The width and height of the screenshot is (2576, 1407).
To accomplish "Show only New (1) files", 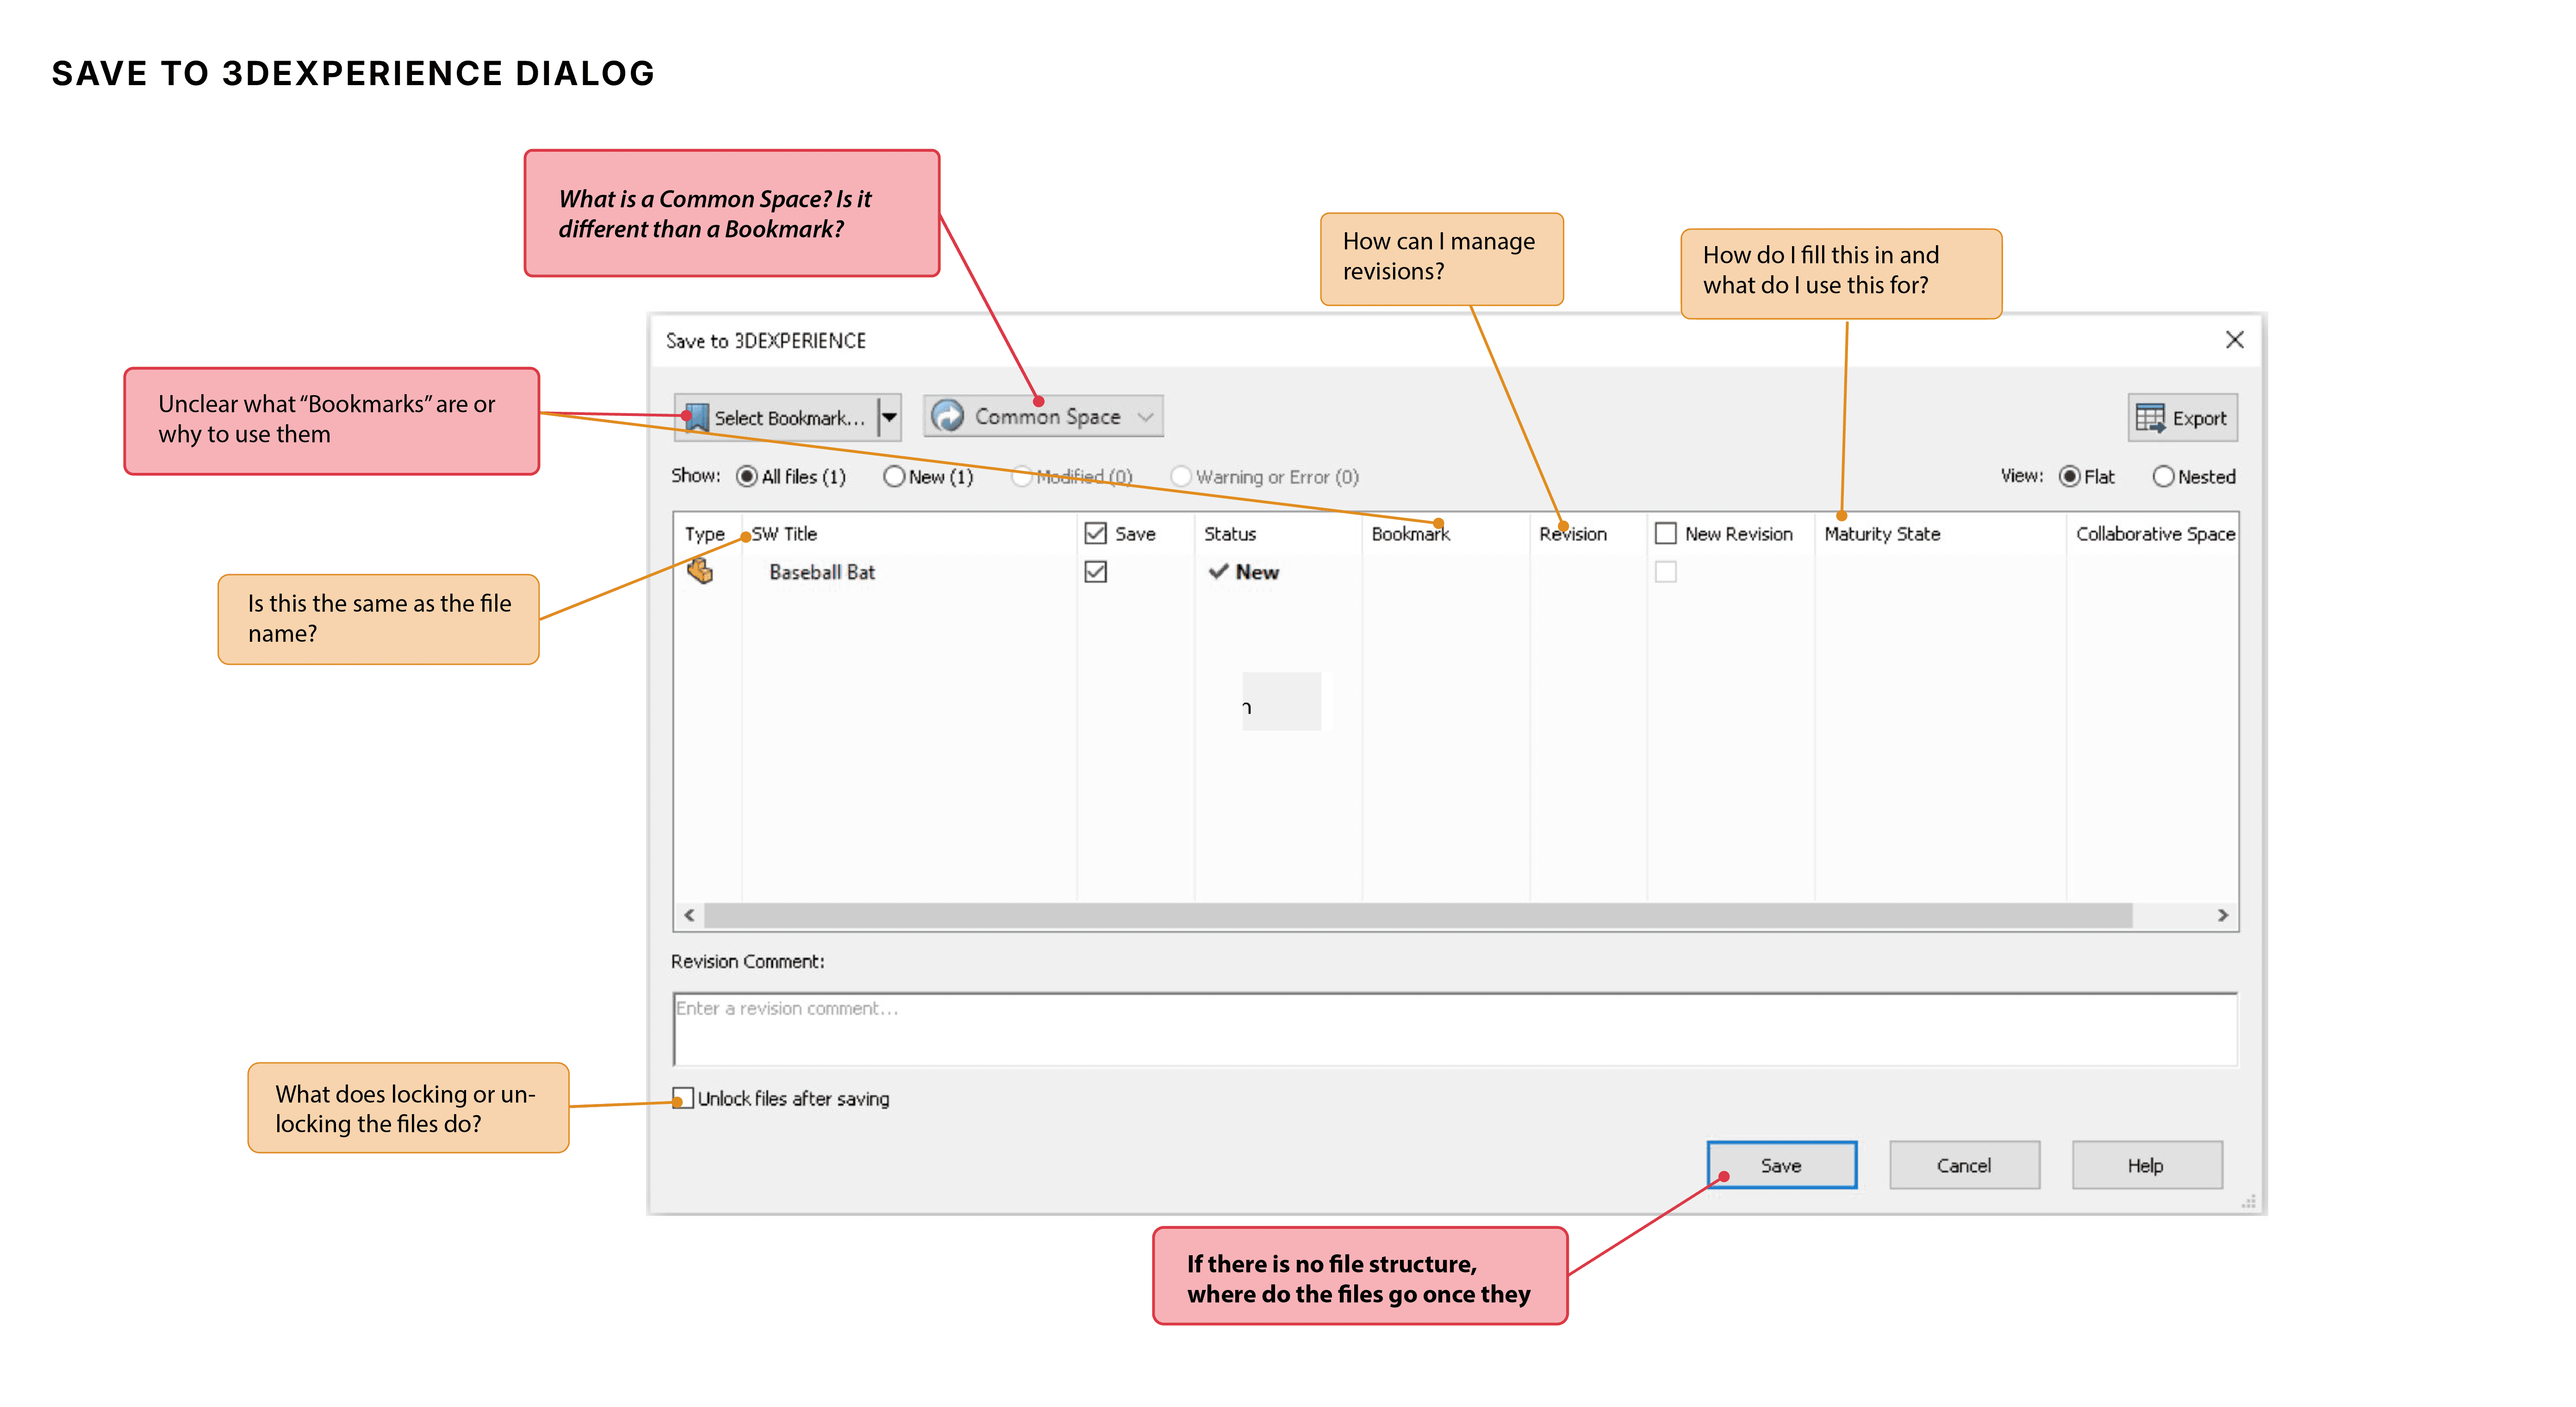I will click(894, 477).
